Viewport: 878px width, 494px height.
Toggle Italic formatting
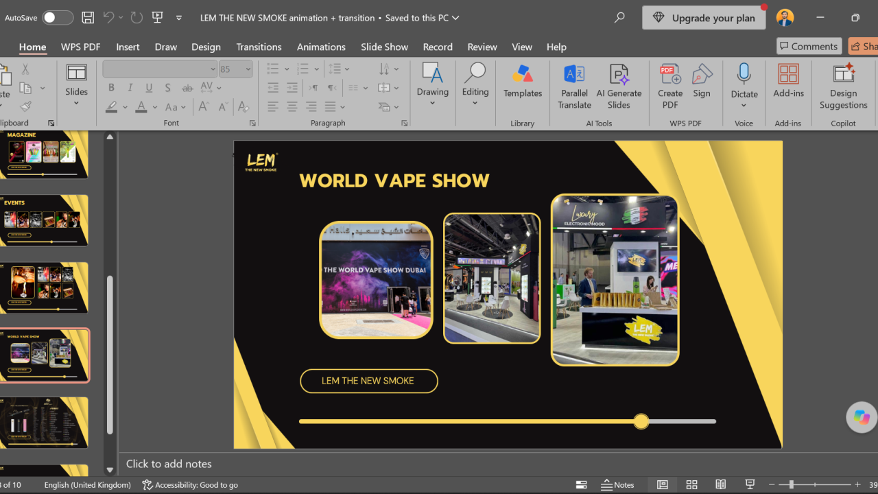[x=130, y=88]
